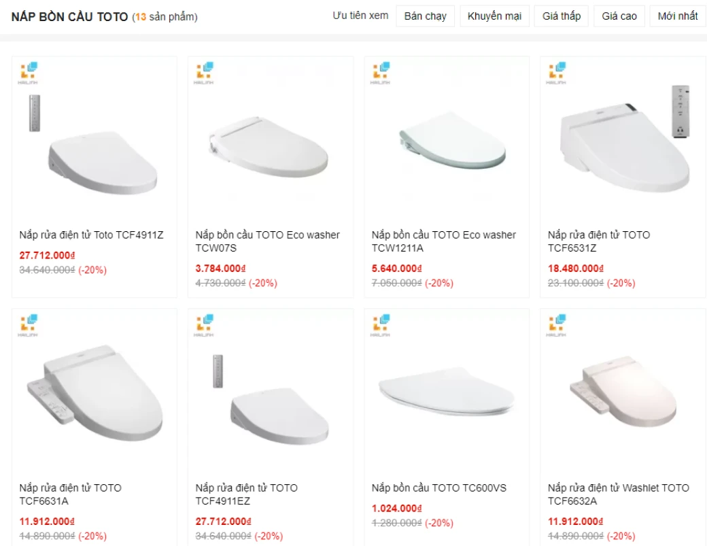Image resolution: width=707 pixels, height=546 pixels.
Task: Open TOTO Eco washer TCW07S product link
Action: (267, 241)
